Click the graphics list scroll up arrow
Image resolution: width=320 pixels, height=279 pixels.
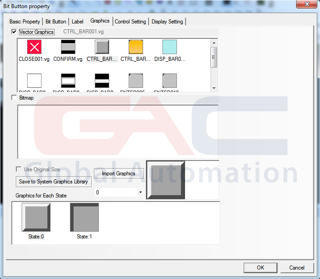tap(214, 43)
